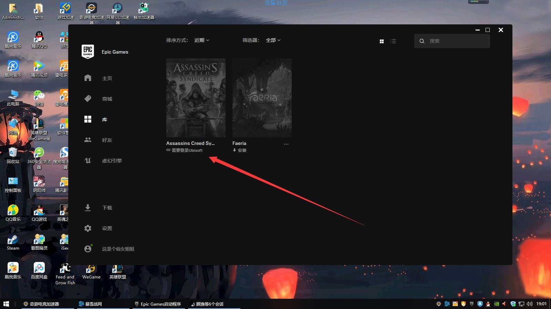Select the 看图精灵 desktop icon
The image size is (551, 309).
[39, 242]
